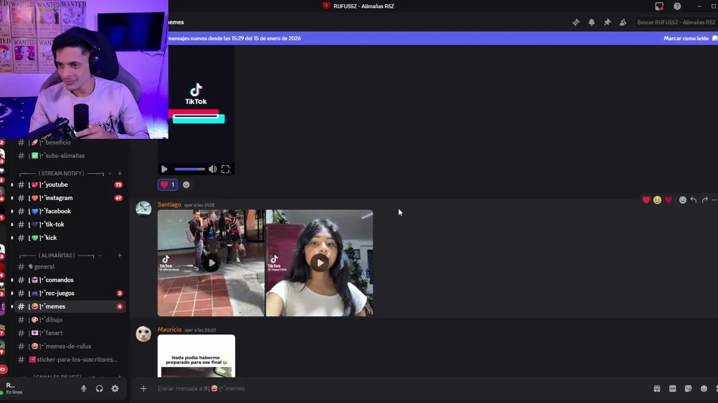Image resolution: width=718 pixels, height=403 pixels.
Task: Open the youtube channel
Action: 70,185
